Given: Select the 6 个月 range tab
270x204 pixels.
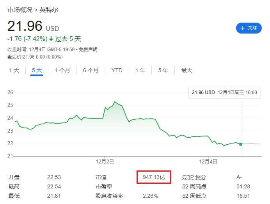Looking at the screenshot, I should [x=91, y=70].
